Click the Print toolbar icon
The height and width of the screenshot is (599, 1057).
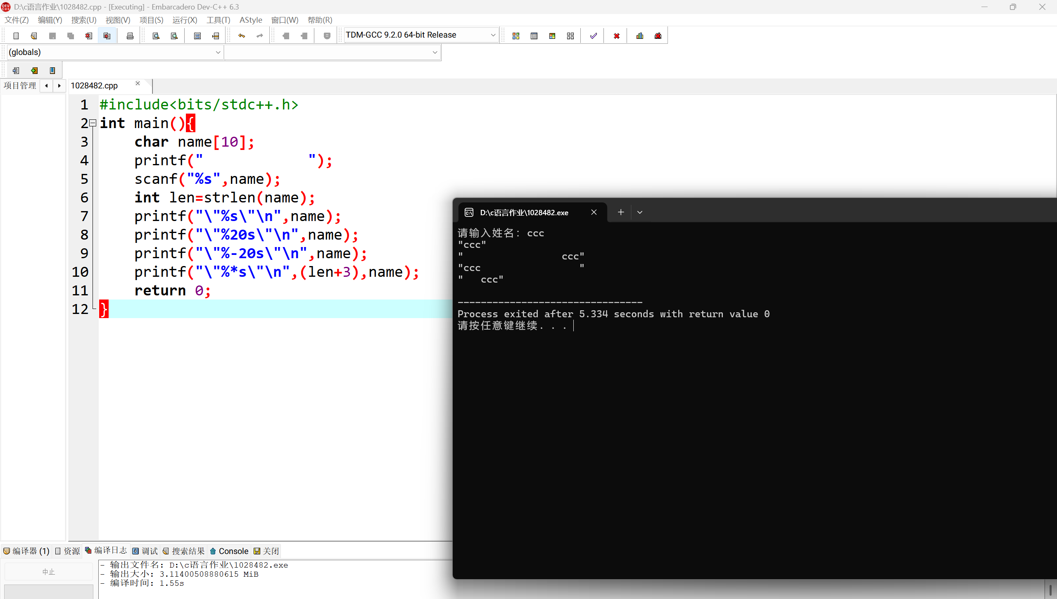click(130, 36)
